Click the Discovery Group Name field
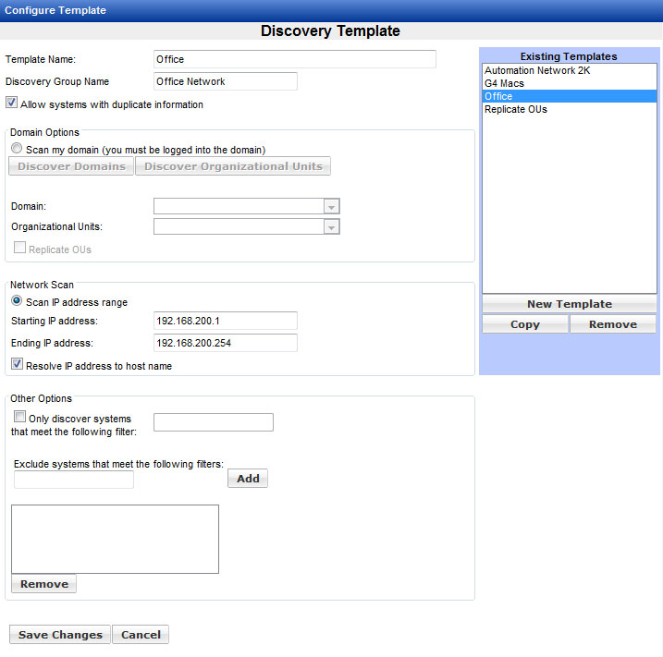The height and width of the screenshot is (657, 663). coord(225,81)
